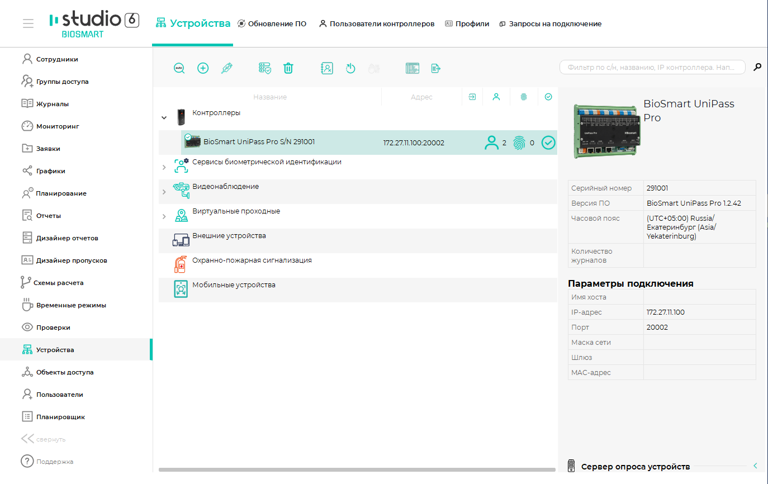Click the fingerprint column header icon
Screen dimensions: 768x484
[x=524, y=97]
